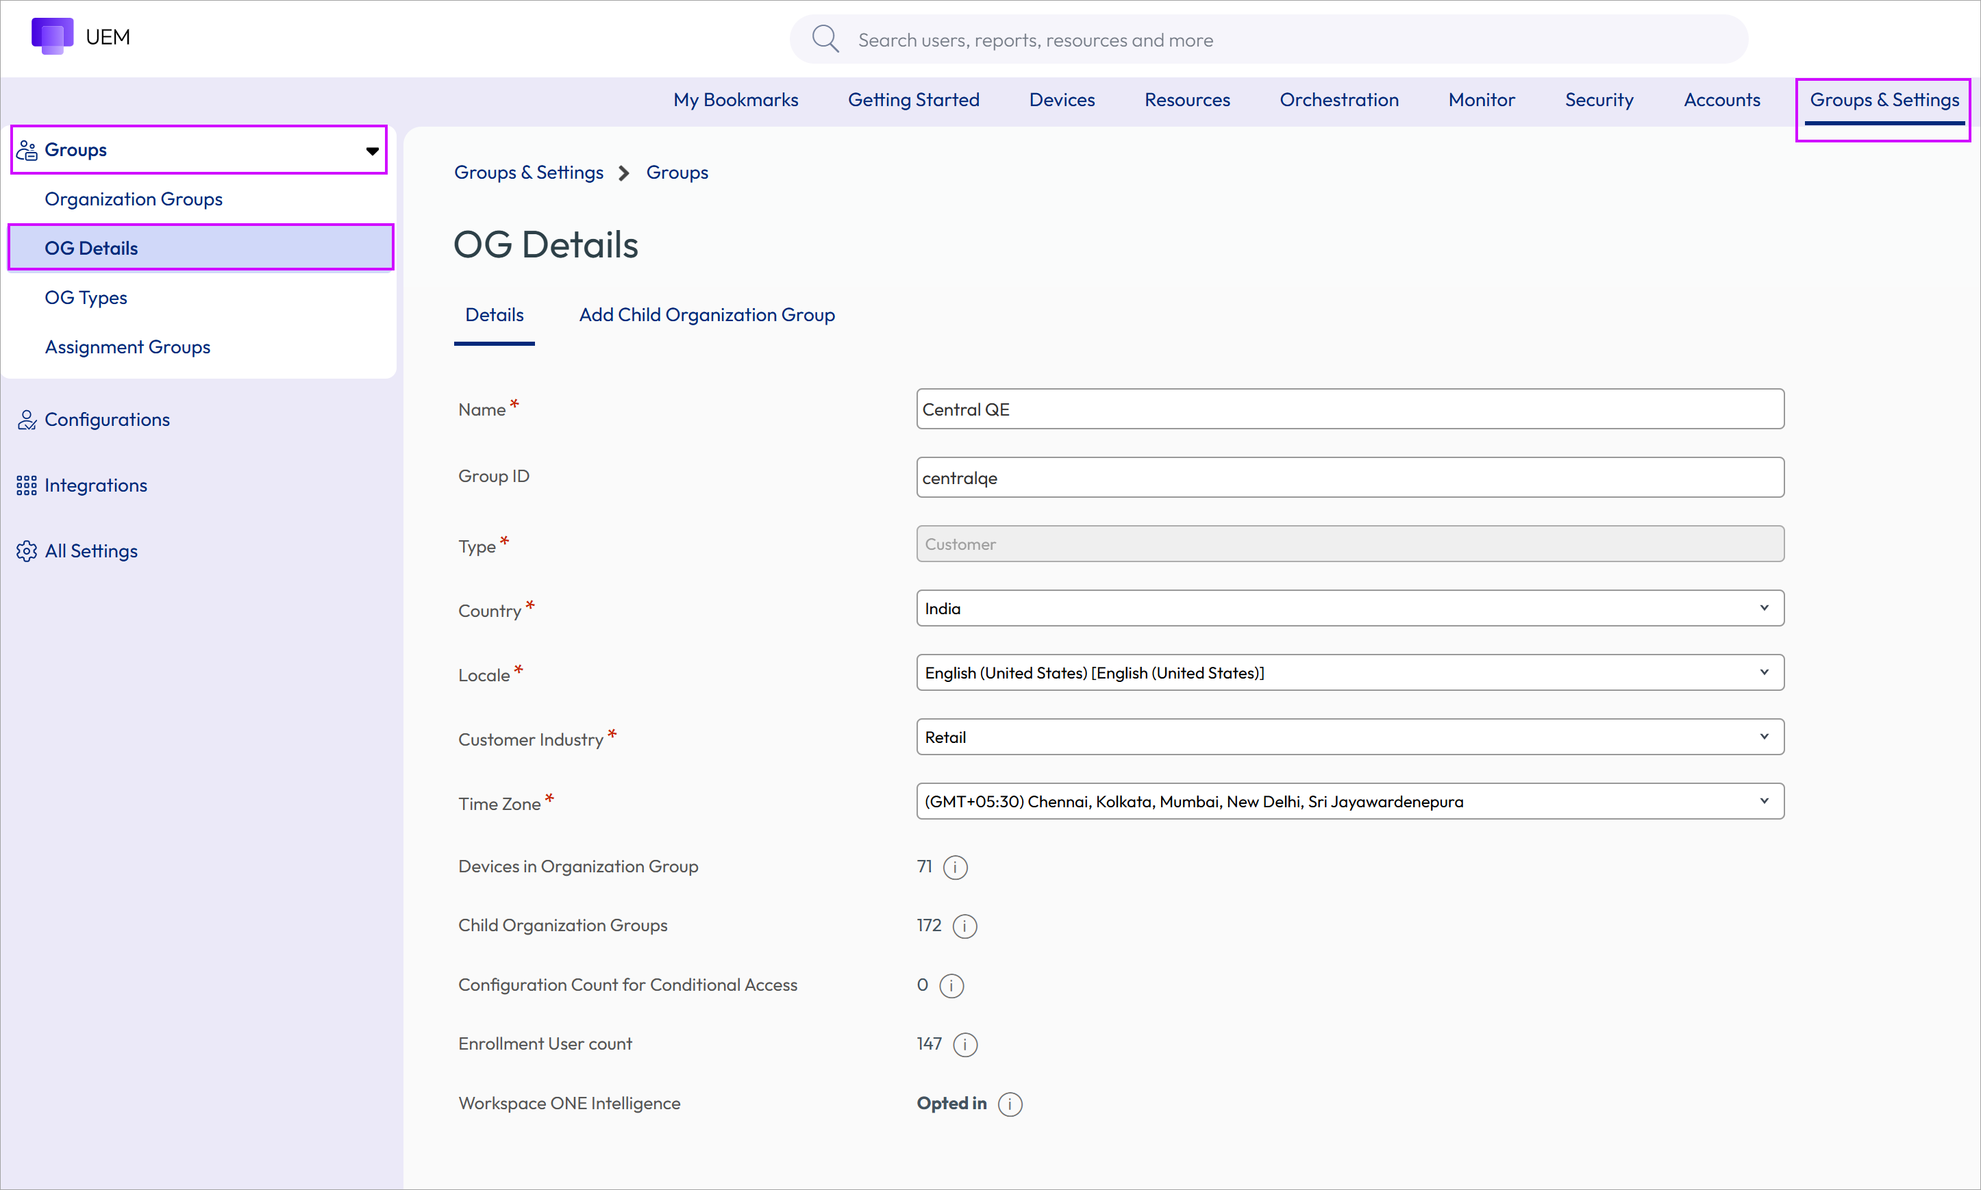Select Groups & Settings in top navigation

1884,99
